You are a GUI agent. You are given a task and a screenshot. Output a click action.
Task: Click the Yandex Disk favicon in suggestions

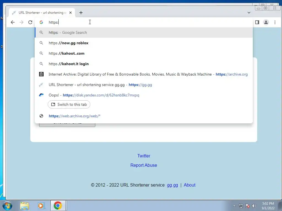point(41,95)
